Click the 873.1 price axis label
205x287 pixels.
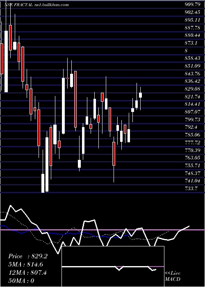(x=191, y=43)
